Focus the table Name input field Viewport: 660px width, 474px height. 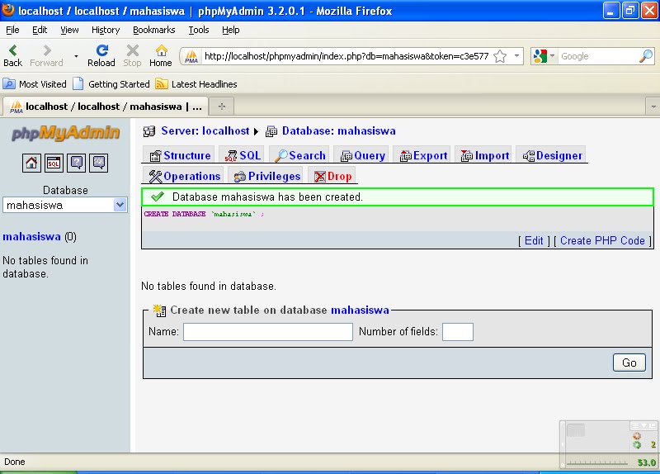pyautogui.click(x=267, y=332)
